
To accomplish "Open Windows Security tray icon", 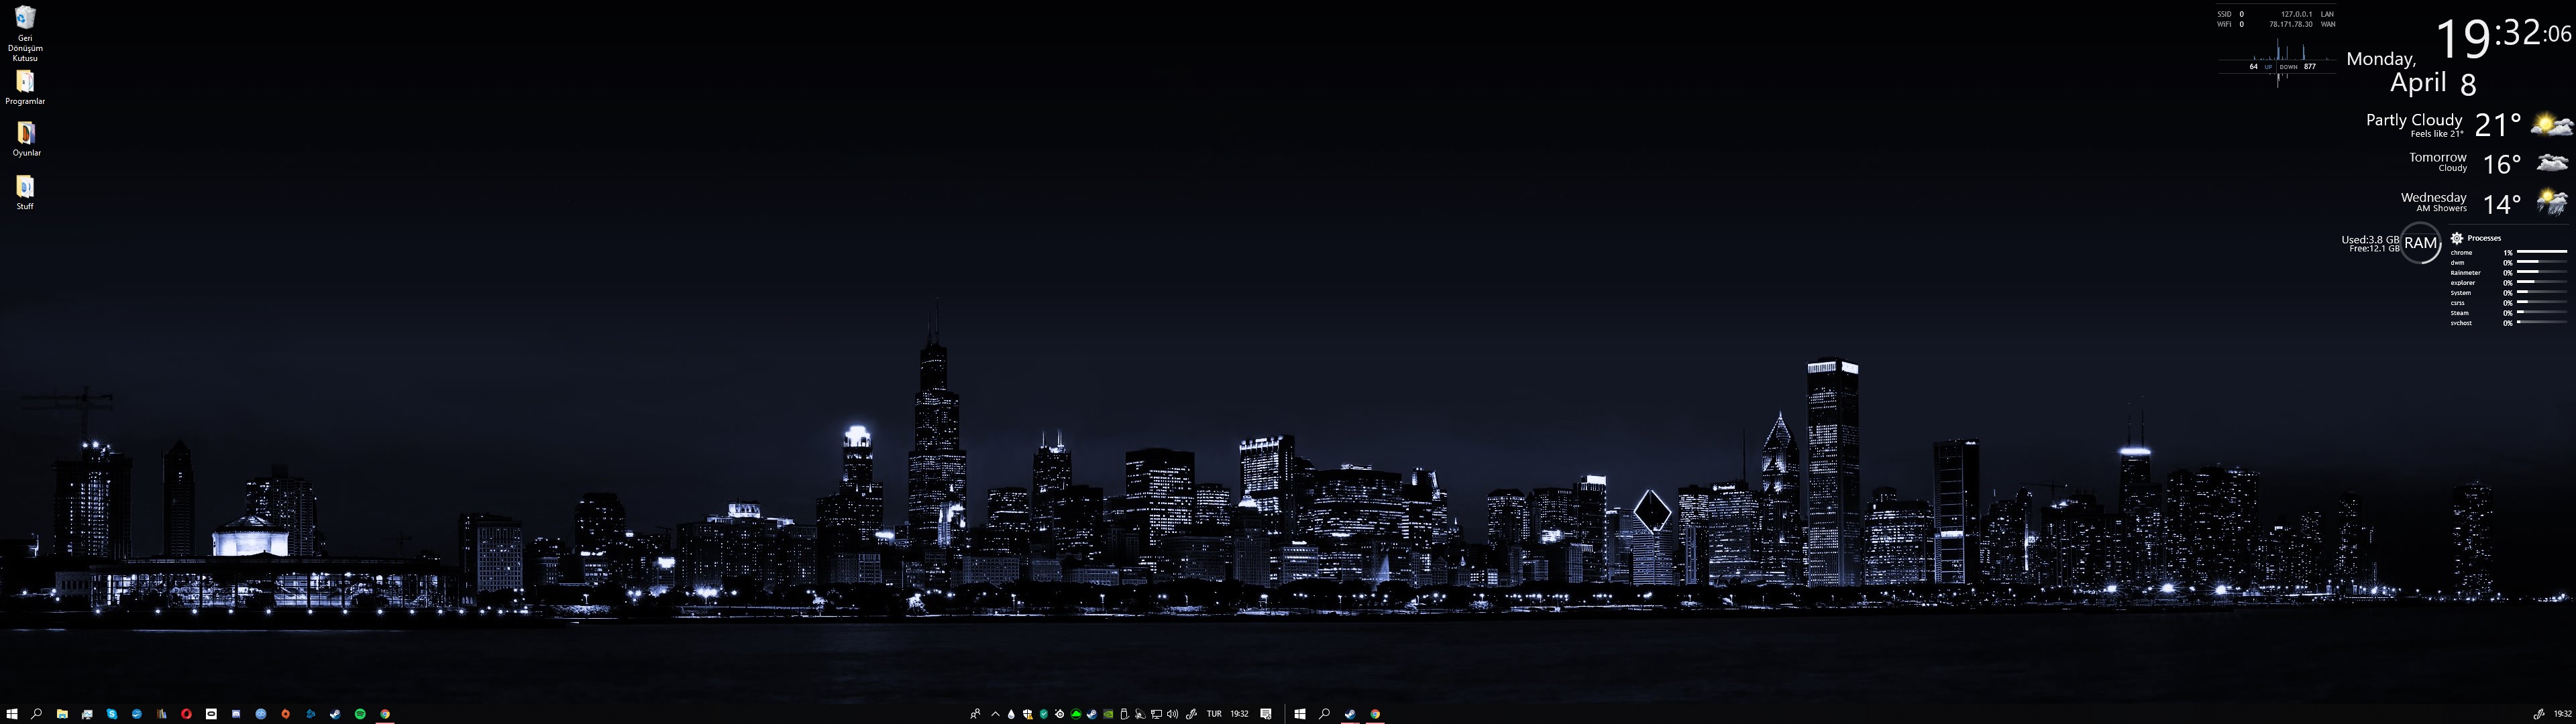I will [x=1028, y=714].
